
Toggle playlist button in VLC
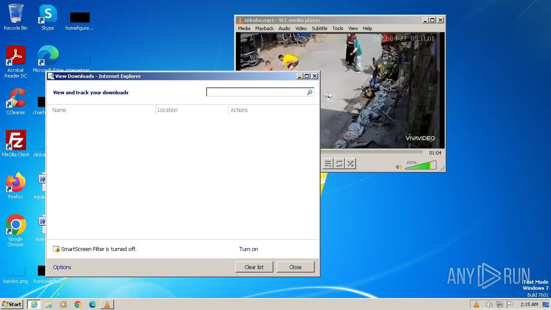[x=328, y=164]
